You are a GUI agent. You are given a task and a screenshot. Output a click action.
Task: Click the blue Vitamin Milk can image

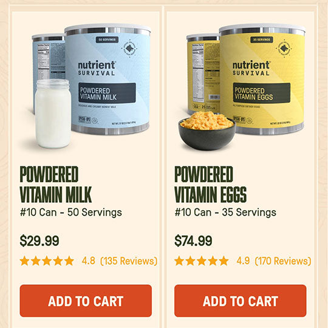(x=108, y=80)
